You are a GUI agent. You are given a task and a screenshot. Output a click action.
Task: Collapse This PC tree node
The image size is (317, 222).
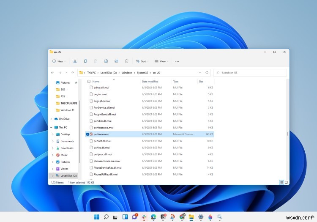51,127
